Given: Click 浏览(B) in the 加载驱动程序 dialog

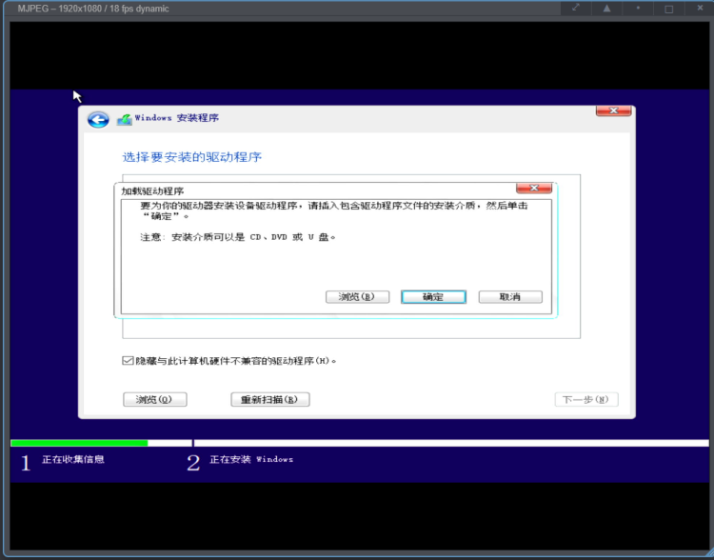Looking at the screenshot, I should tap(357, 297).
